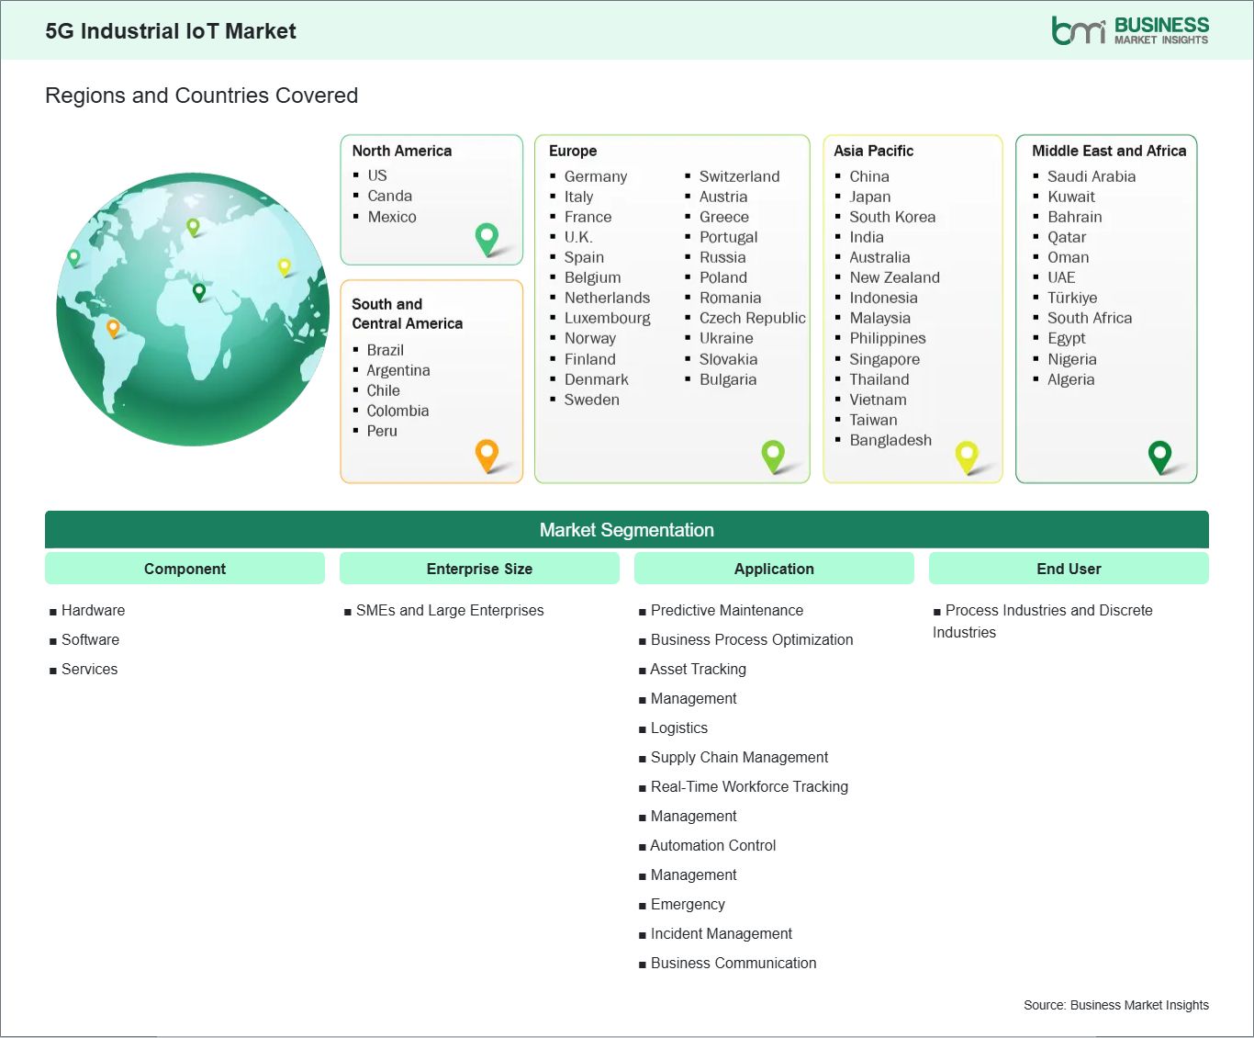Viewport: 1254px width, 1038px height.
Task: Open the Application segment header
Action: click(x=774, y=569)
